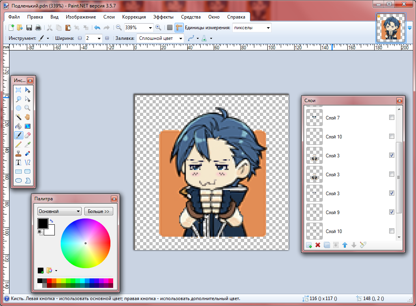416x306 pixels.
Task: Add current color to palette icon
Action: coord(41,271)
